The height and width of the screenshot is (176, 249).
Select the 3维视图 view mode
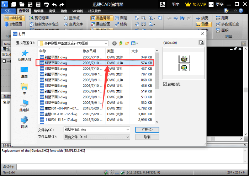(x=14, y=24)
